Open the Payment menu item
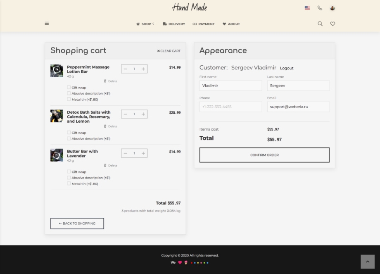The image size is (380, 274). point(204,24)
